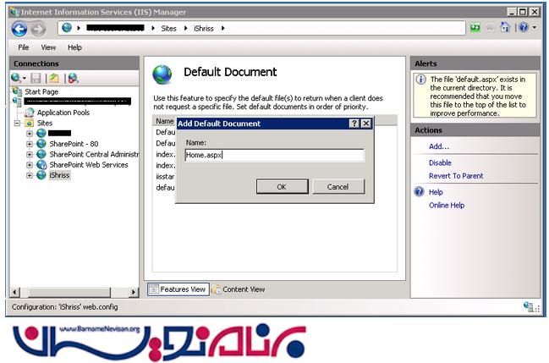Expand the redacted site node under Sites
Screen dimensions: 549x363
click(30, 133)
